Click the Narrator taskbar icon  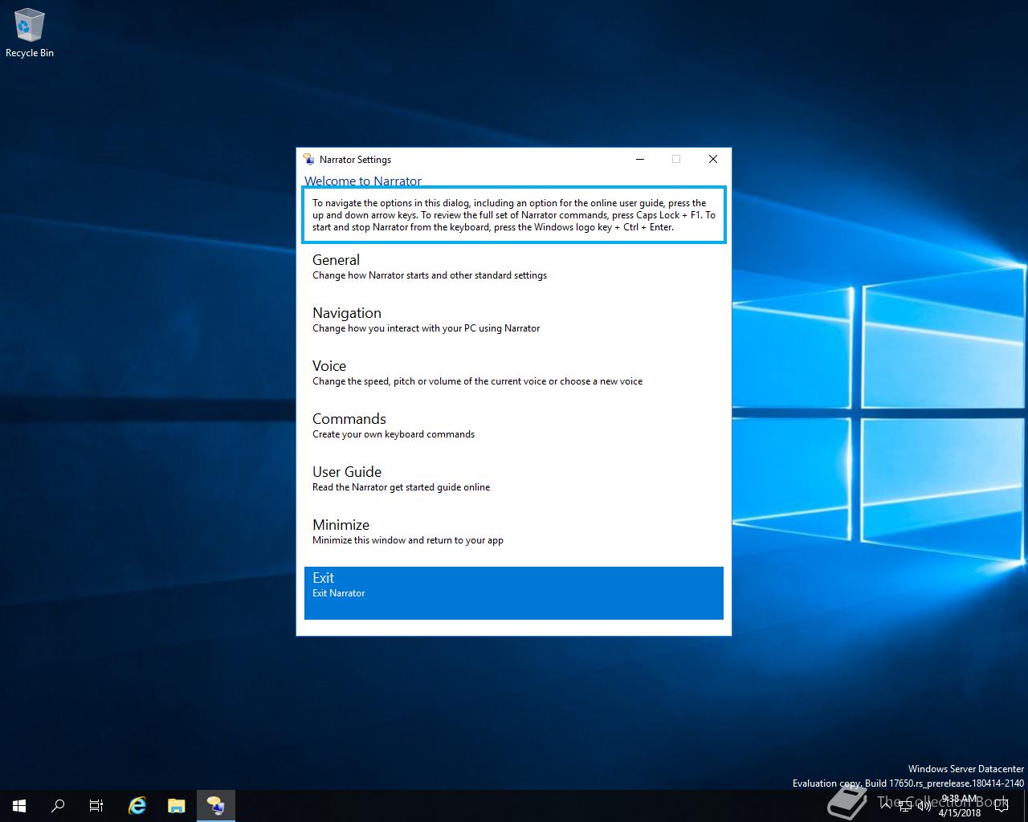point(215,805)
